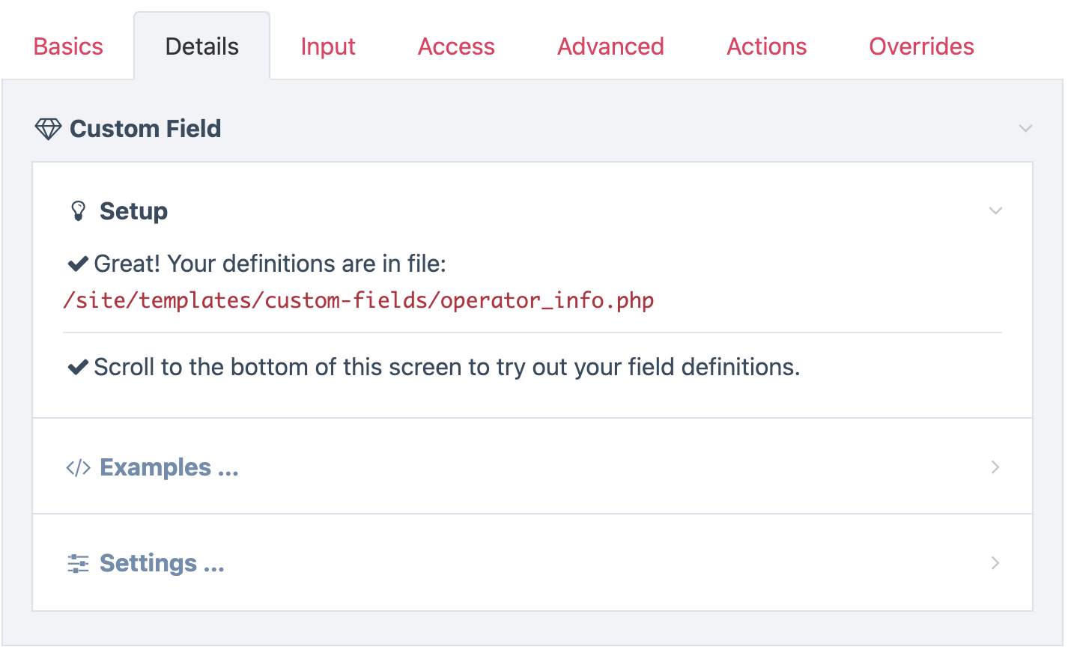
Task: Expand the Examples section chevron
Action: tap(995, 467)
